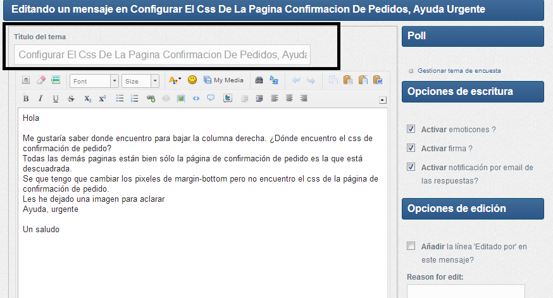Screen dimensions: 553x298
Task: Open the Size dropdown
Action: [140, 81]
